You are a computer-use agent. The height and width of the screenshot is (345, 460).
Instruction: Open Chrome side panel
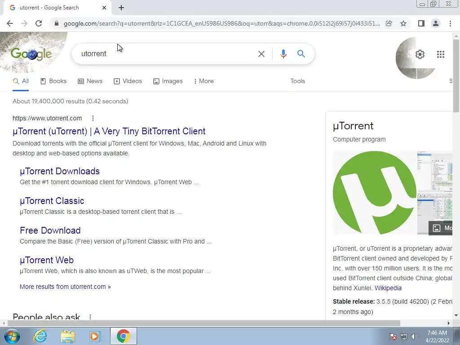pos(421,23)
